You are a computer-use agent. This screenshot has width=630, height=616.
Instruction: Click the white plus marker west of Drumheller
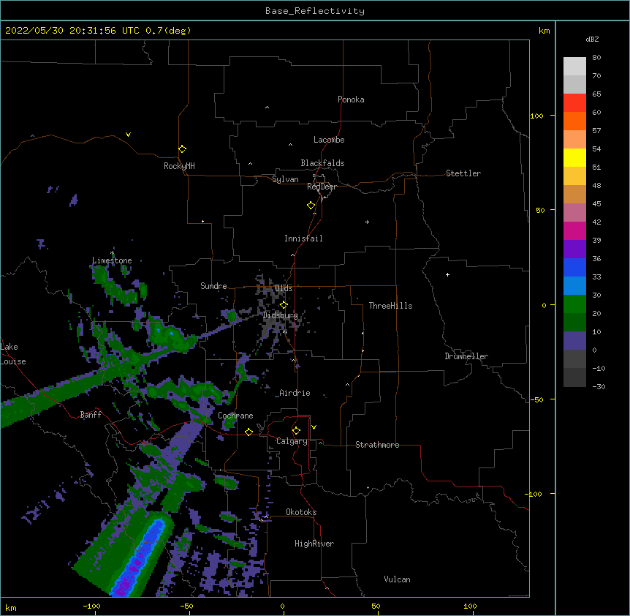click(x=447, y=274)
